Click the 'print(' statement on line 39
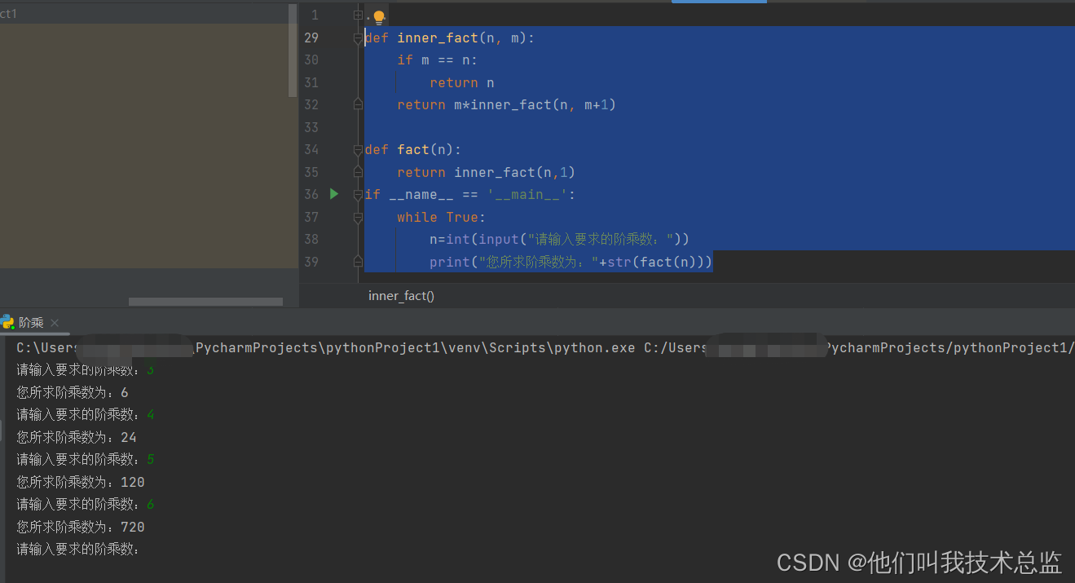 coord(571,262)
